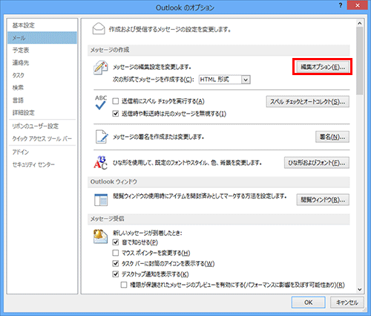The image size is (371, 316).
Task: Open the message format HTML 形式 dropdown
Action: tap(225, 80)
